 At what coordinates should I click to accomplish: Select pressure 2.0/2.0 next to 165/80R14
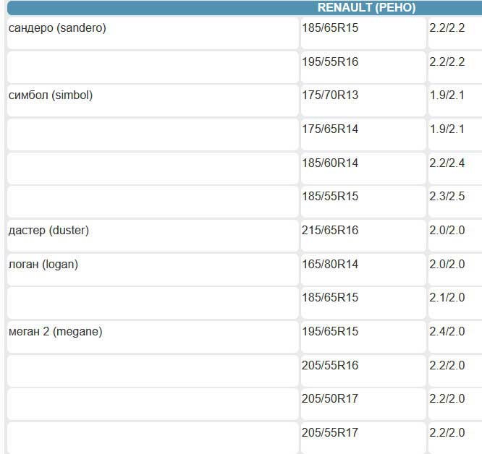click(x=455, y=270)
